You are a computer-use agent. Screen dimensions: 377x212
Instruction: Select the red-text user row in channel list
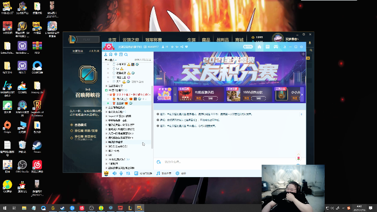(127, 95)
